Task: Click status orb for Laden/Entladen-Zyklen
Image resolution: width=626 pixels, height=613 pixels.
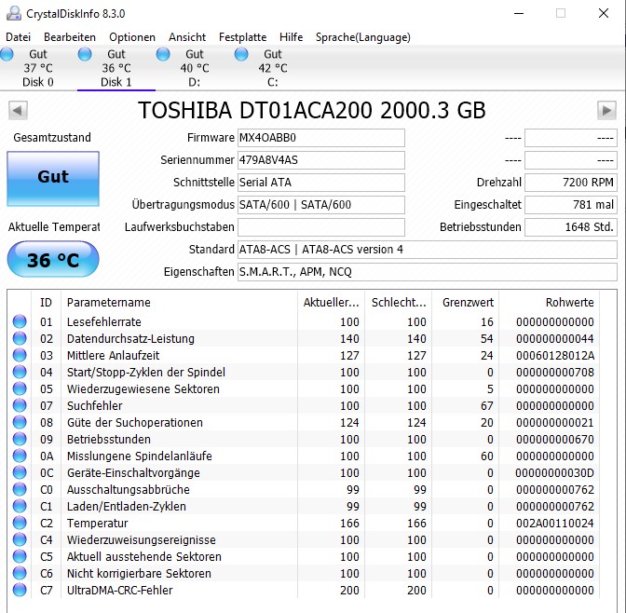Action: pos(20,506)
